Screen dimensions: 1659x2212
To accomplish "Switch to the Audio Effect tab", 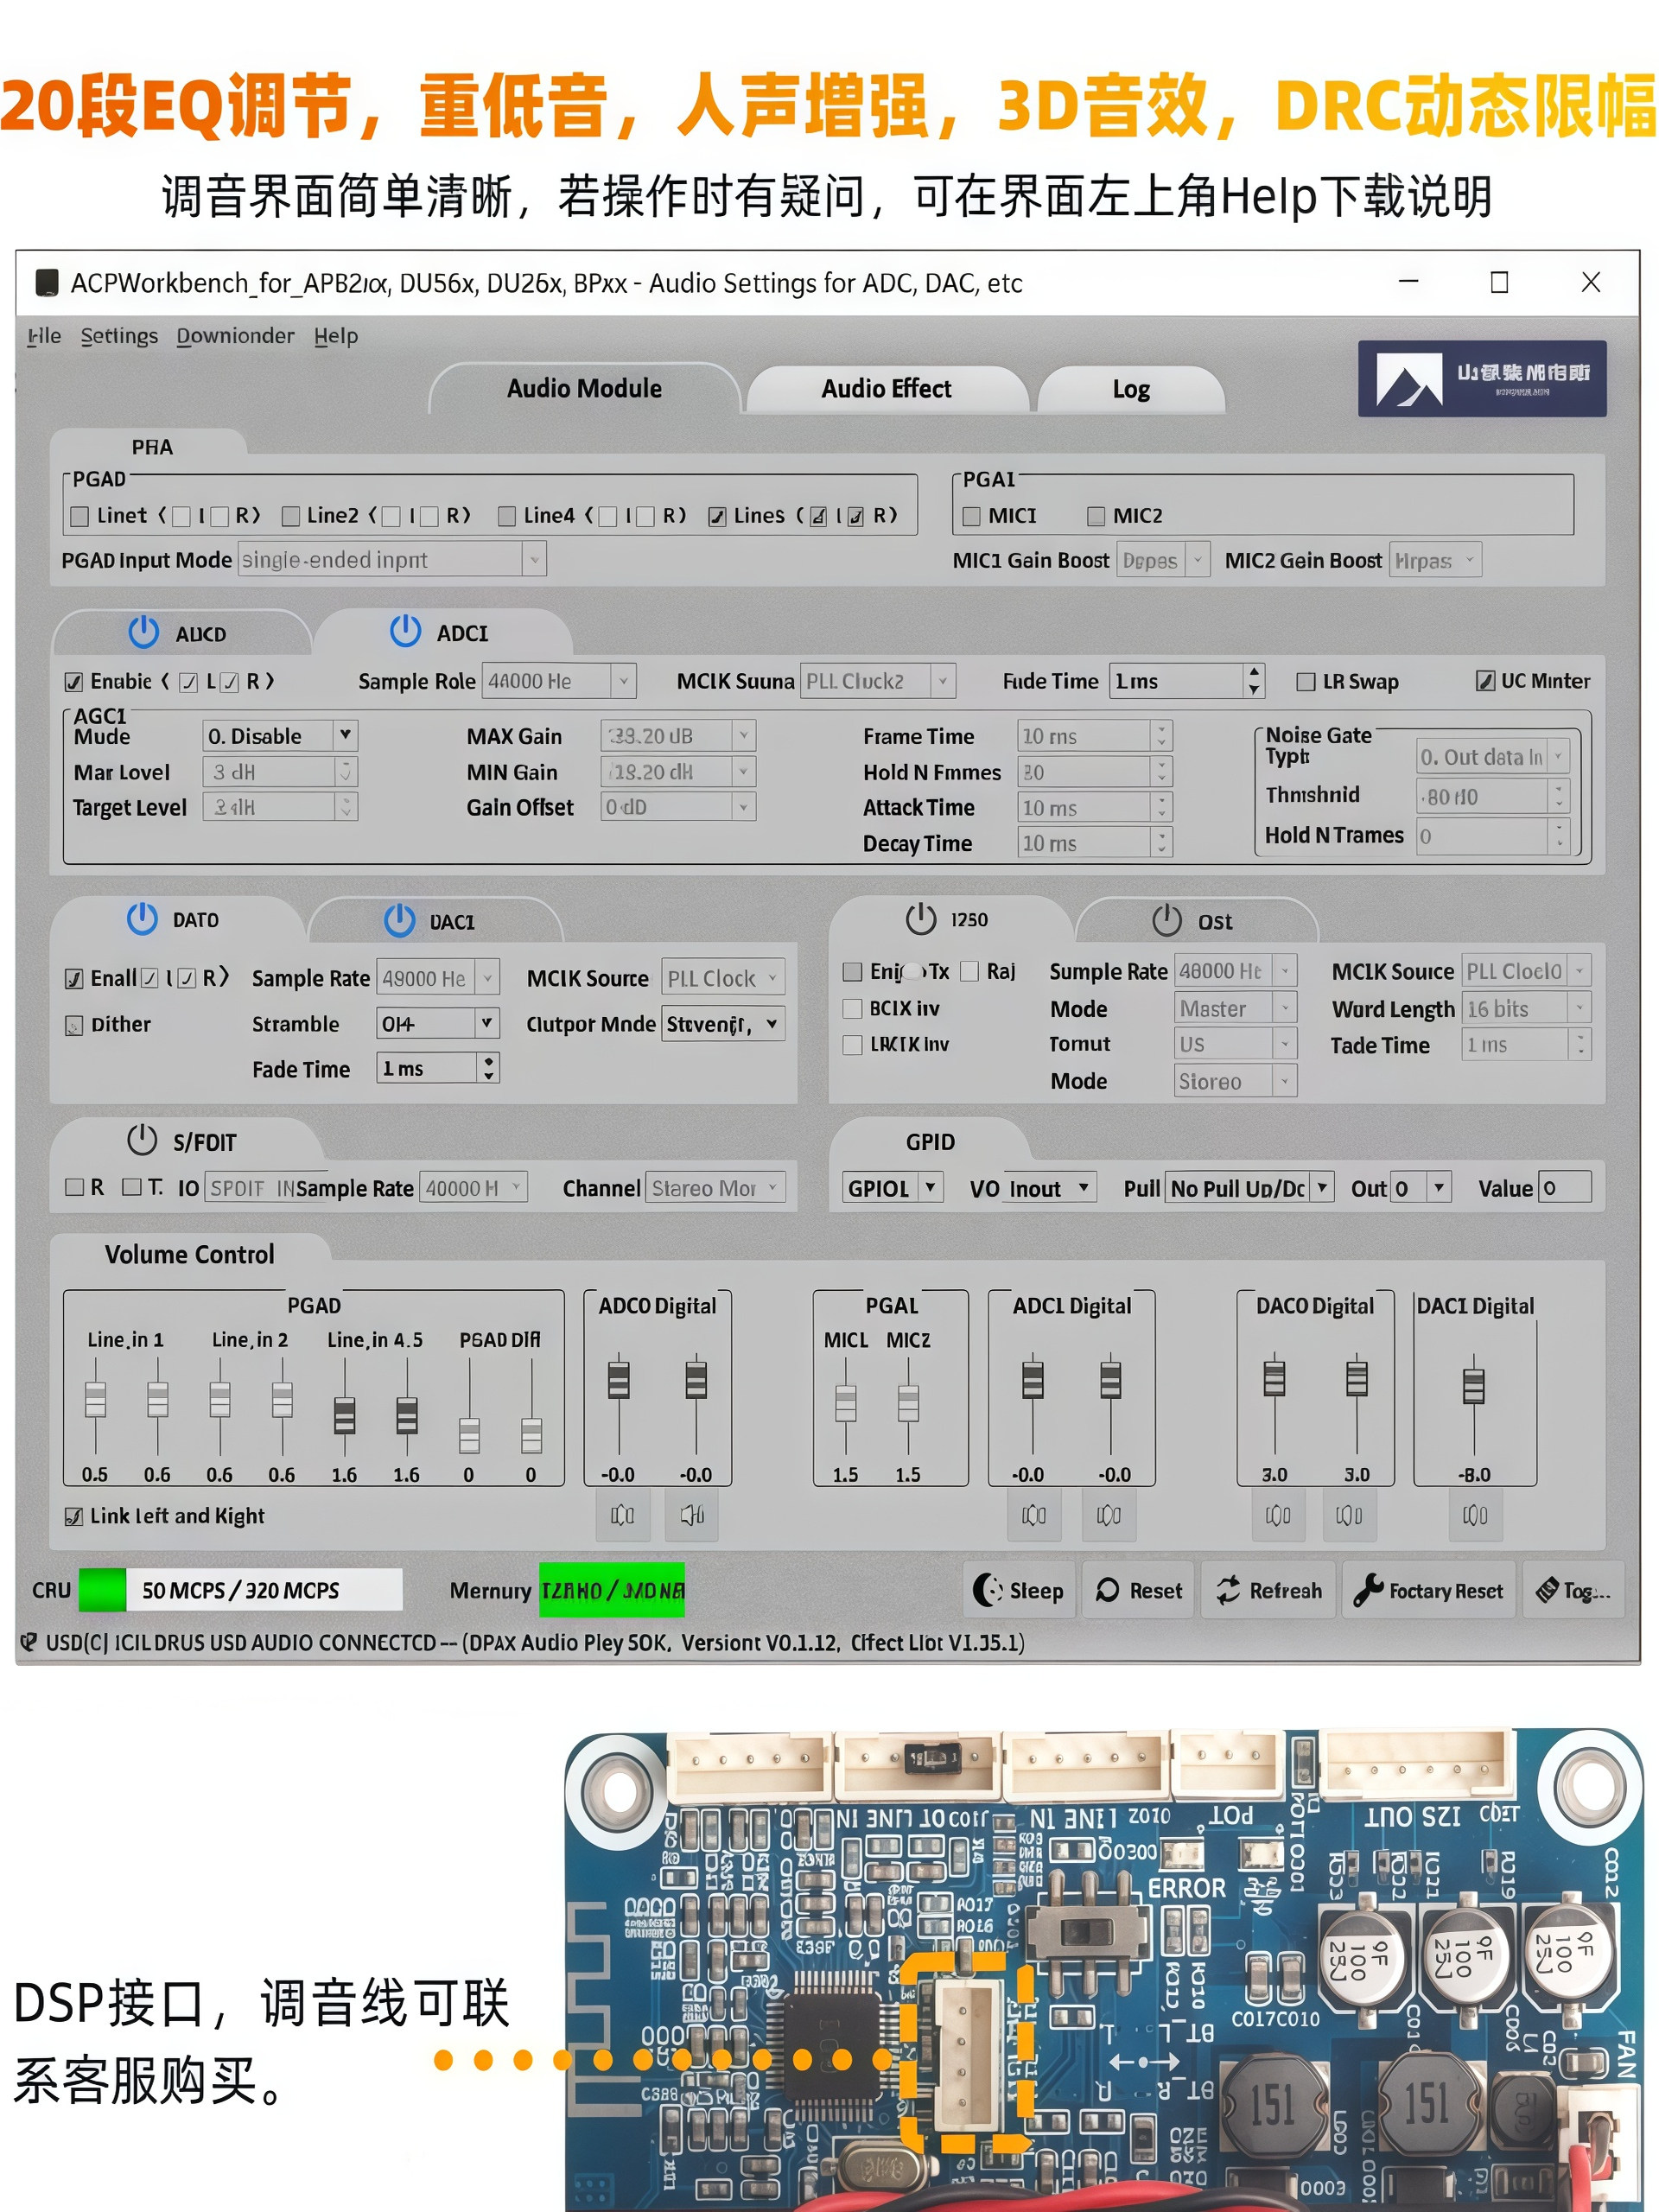I will pos(886,389).
